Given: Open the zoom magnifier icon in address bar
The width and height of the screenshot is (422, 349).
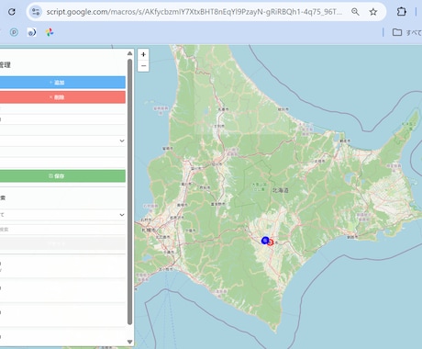Looking at the screenshot, I should (x=355, y=12).
